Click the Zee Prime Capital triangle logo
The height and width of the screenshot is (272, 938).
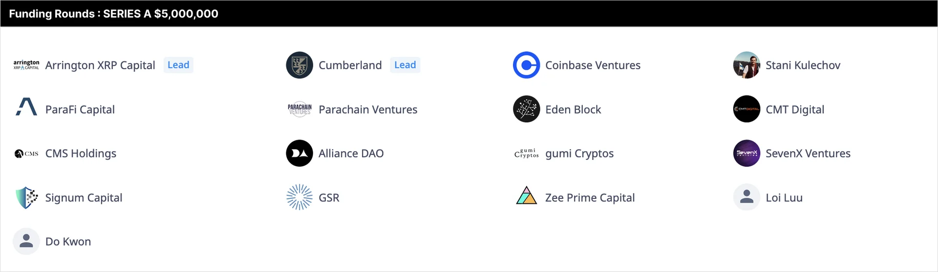(x=526, y=196)
